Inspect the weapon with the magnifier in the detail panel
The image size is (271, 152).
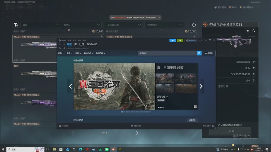click(x=253, y=31)
